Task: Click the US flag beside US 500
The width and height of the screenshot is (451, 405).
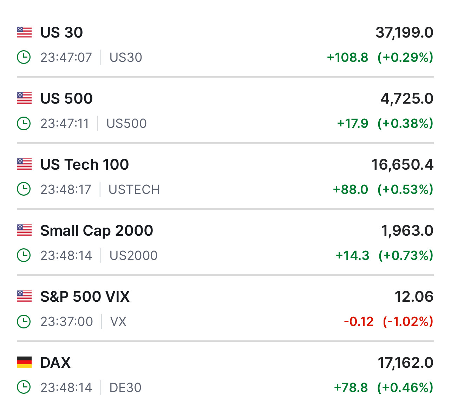Action: pyautogui.click(x=24, y=98)
